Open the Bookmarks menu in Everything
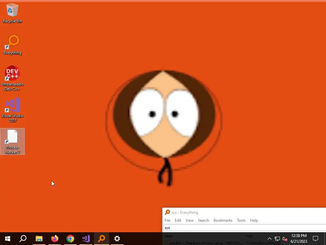This screenshot has height=245, width=326. tap(223, 220)
